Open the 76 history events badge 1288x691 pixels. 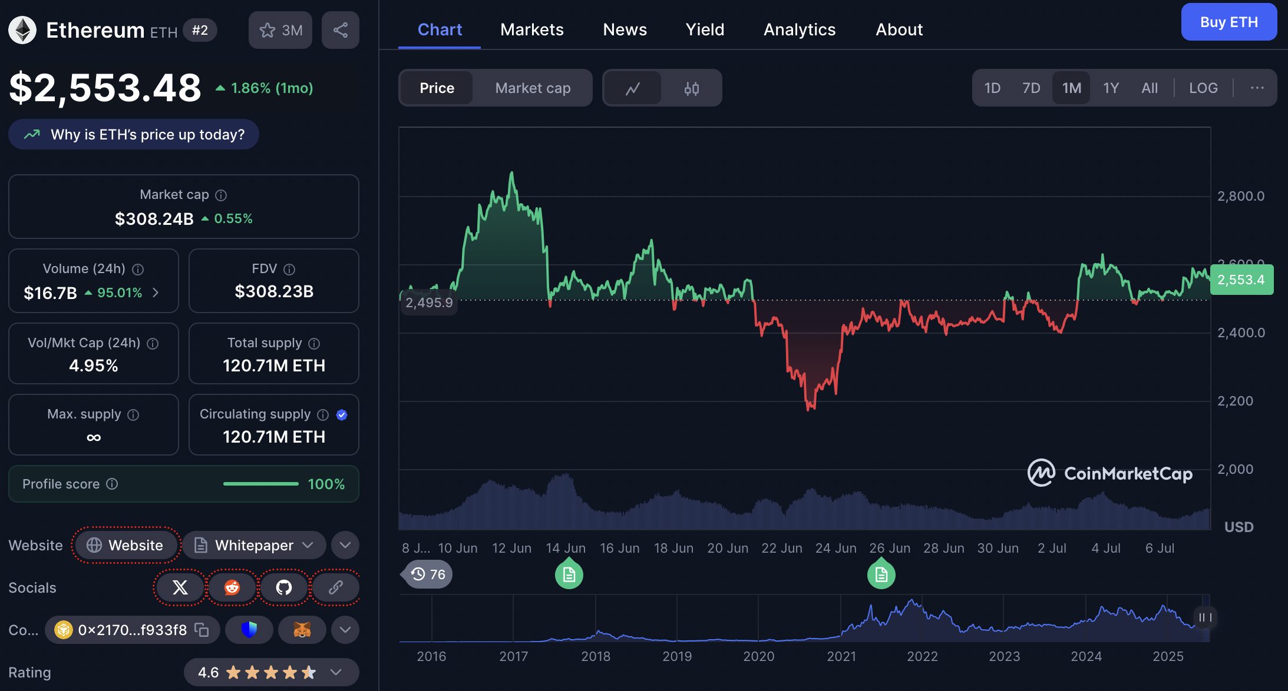tap(427, 574)
